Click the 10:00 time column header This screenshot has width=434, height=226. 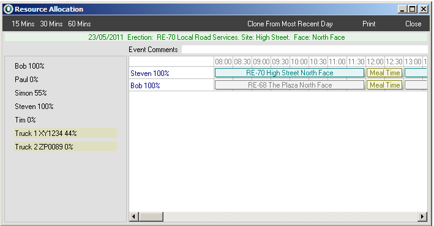click(299, 61)
